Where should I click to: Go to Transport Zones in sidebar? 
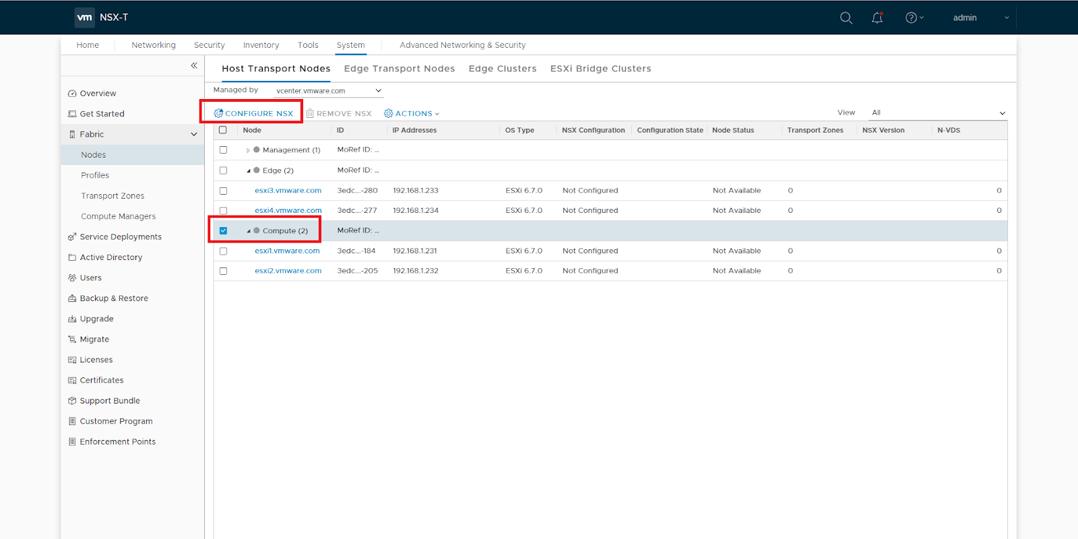point(113,196)
